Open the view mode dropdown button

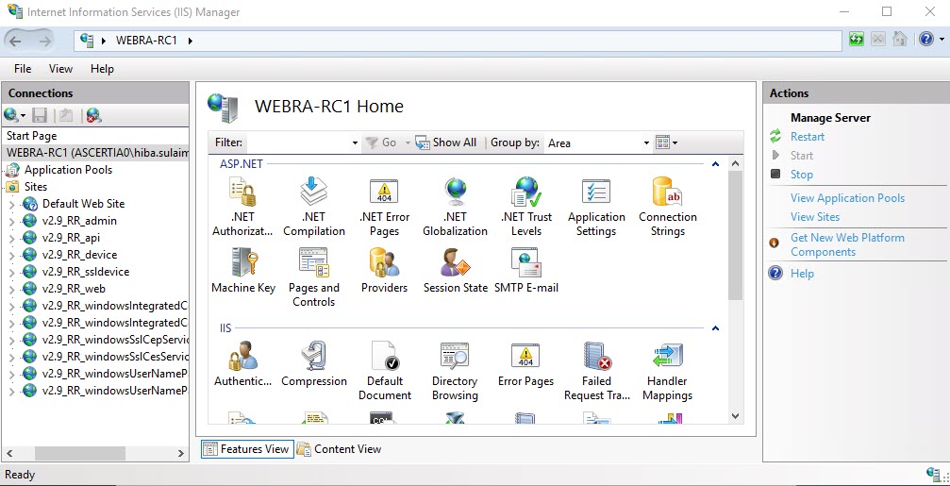click(667, 143)
